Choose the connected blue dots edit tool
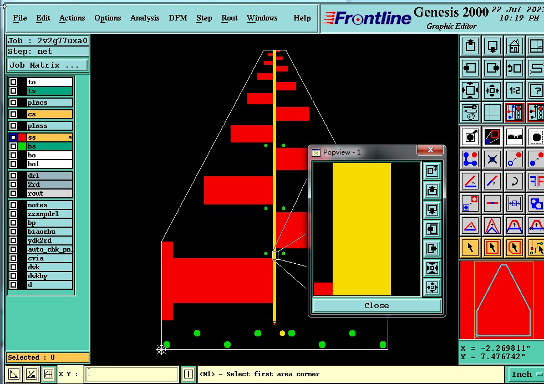 point(470,159)
